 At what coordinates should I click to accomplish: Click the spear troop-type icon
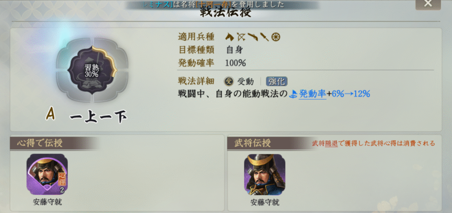[264, 37]
